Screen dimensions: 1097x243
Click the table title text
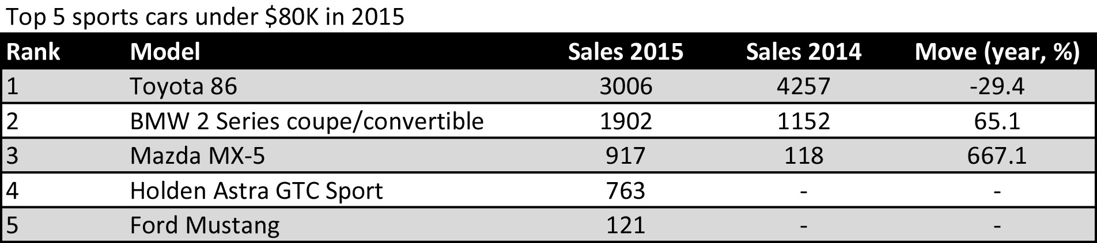205,17
